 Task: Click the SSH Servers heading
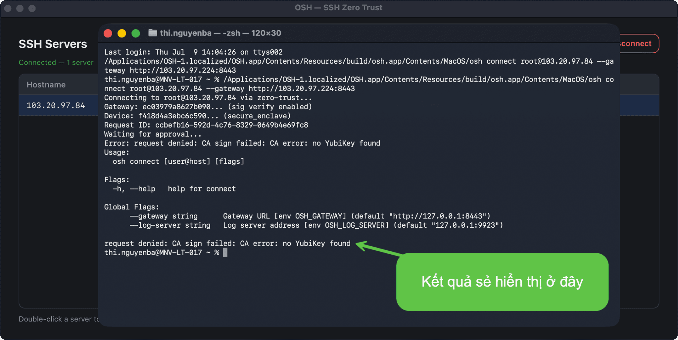(x=53, y=44)
